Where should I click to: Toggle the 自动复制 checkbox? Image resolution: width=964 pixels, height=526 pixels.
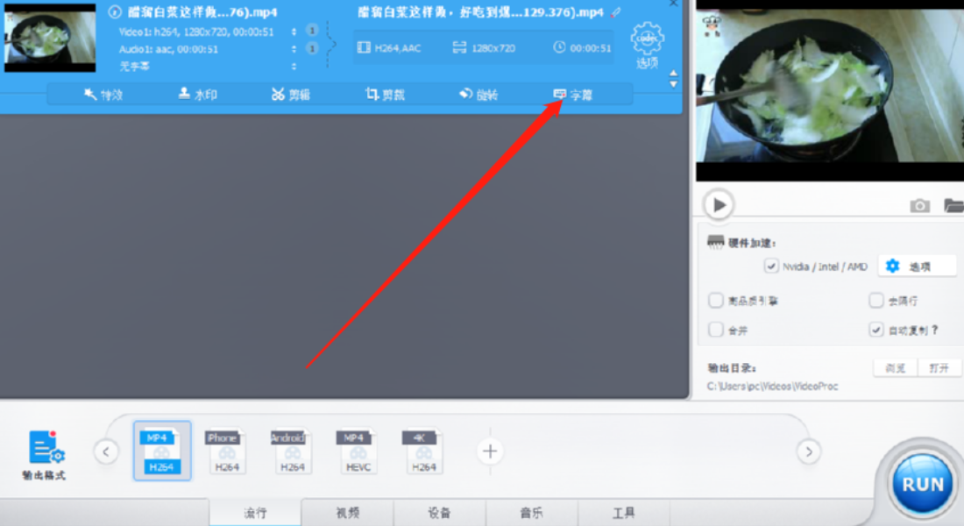pyautogui.click(x=876, y=330)
